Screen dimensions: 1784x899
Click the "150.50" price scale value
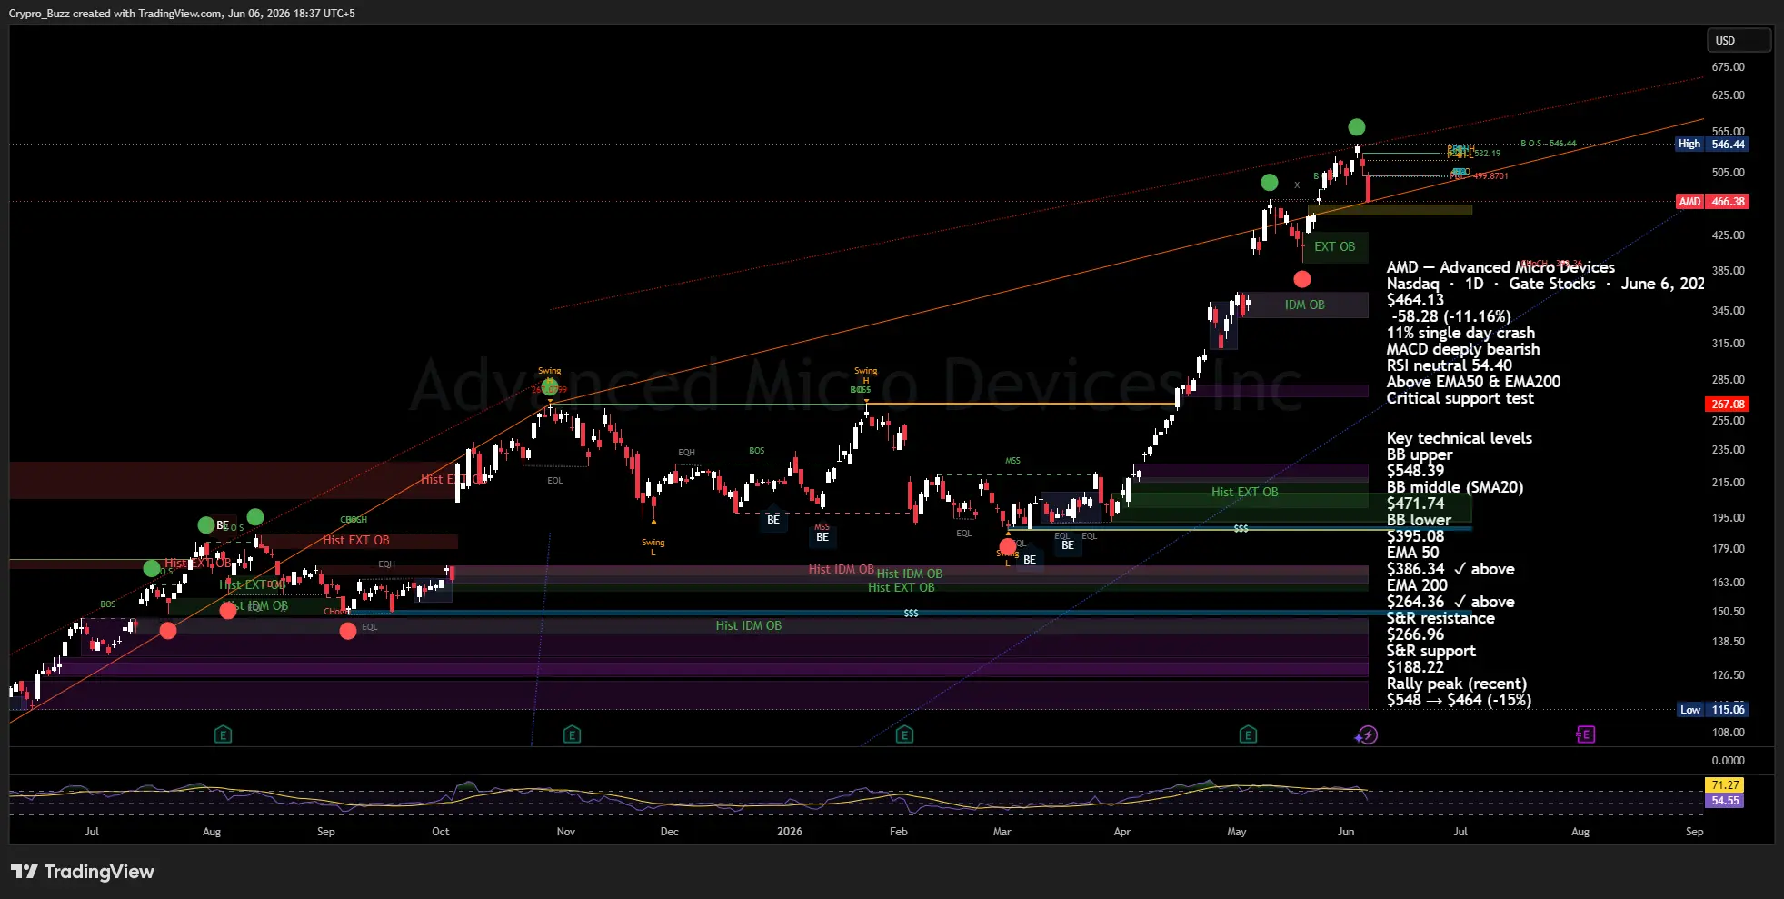1728,612
